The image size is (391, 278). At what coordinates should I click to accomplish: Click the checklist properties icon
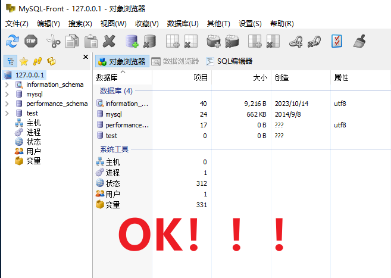tap(337, 41)
